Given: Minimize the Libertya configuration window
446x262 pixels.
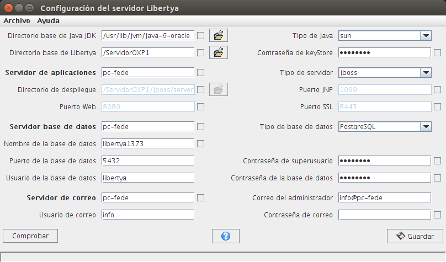Looking at the screenshot, I should [x=19, y=8].
